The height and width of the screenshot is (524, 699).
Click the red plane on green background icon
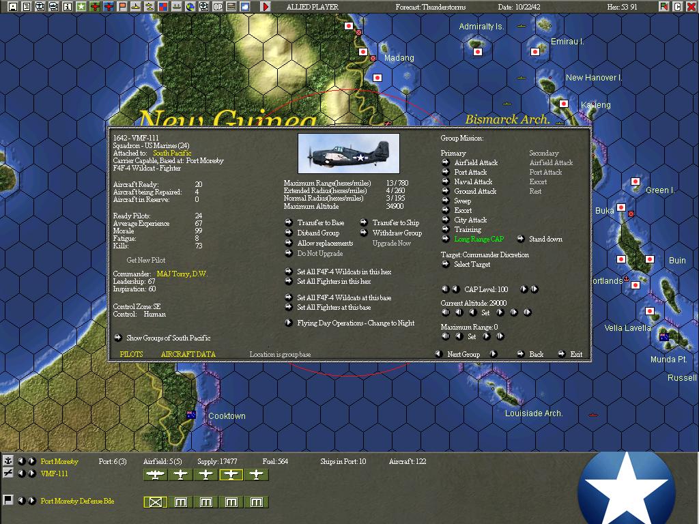(94, 6)
